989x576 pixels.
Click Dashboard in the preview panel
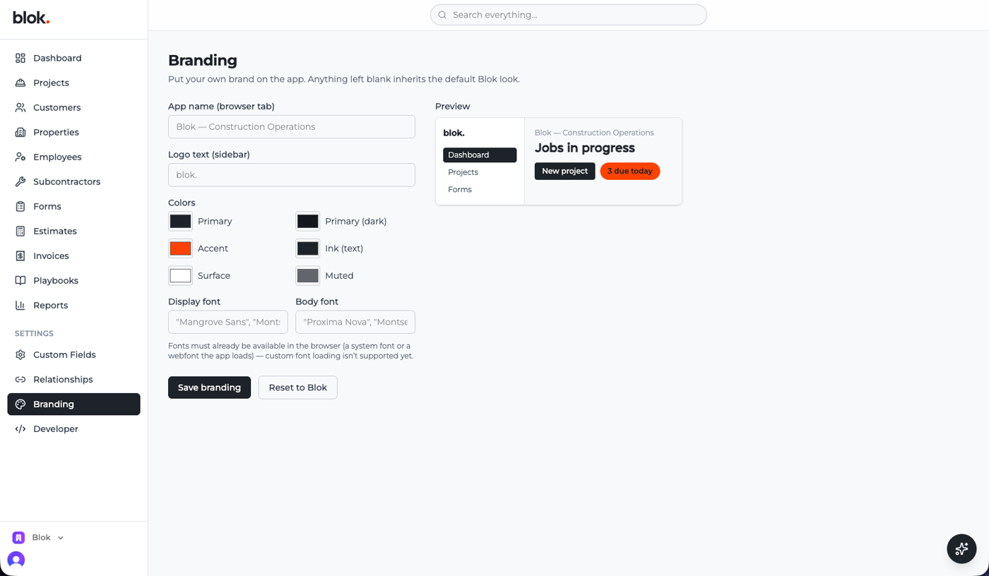pyautogui.click(x=480, y=155)
